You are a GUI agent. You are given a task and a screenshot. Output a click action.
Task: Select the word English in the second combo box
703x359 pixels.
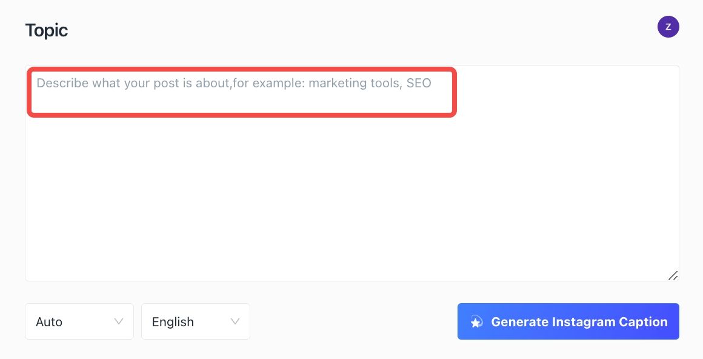coord(173,322)
